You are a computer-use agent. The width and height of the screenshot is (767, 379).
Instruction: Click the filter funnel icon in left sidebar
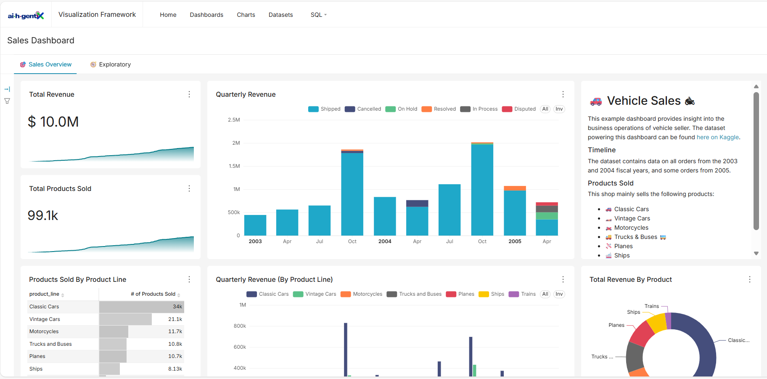pyautogui.click(x=7, y=101)
